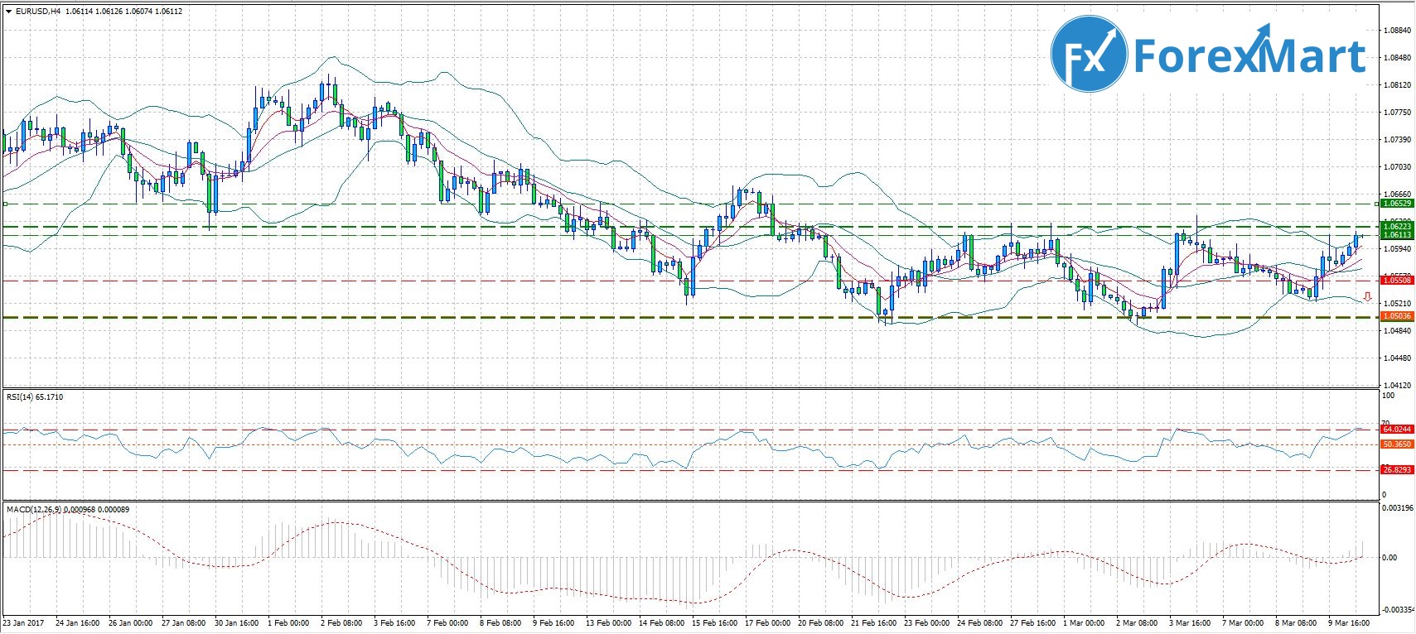Click the 1.06113 current price label
This screenshot has width=1416, height=634.
[x=1396, y=235]
